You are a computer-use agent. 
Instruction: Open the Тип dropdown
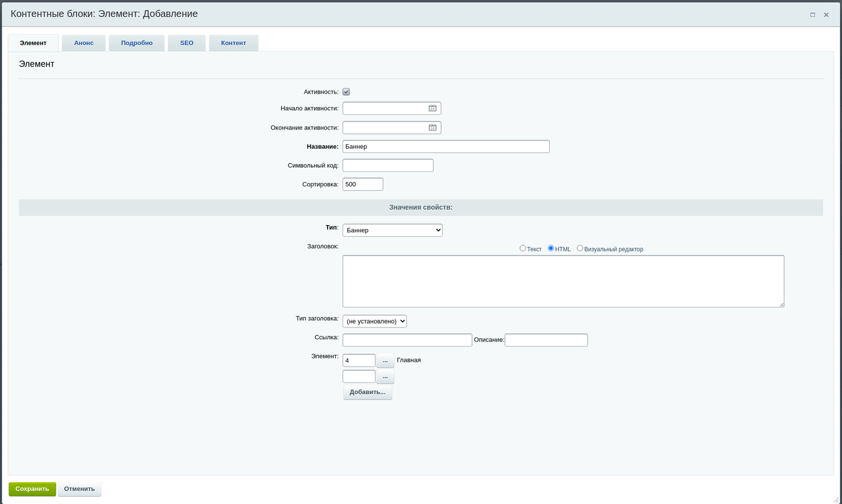392,230
